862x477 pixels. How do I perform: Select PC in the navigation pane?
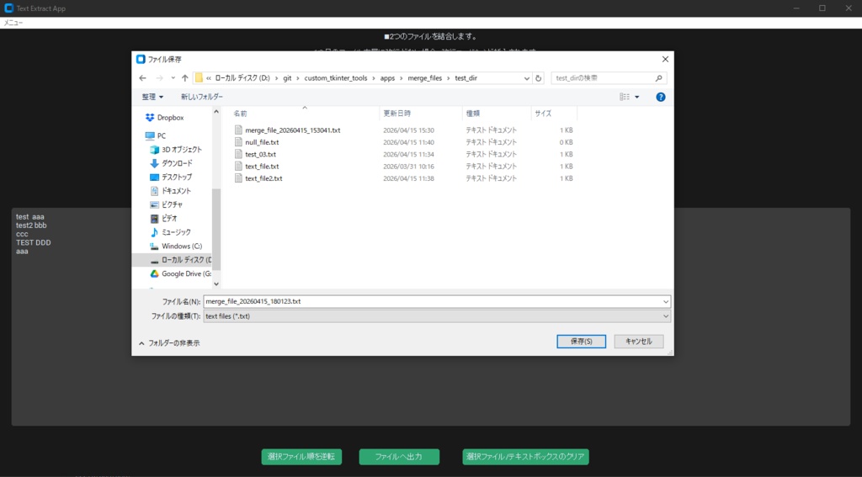[161, 135]
